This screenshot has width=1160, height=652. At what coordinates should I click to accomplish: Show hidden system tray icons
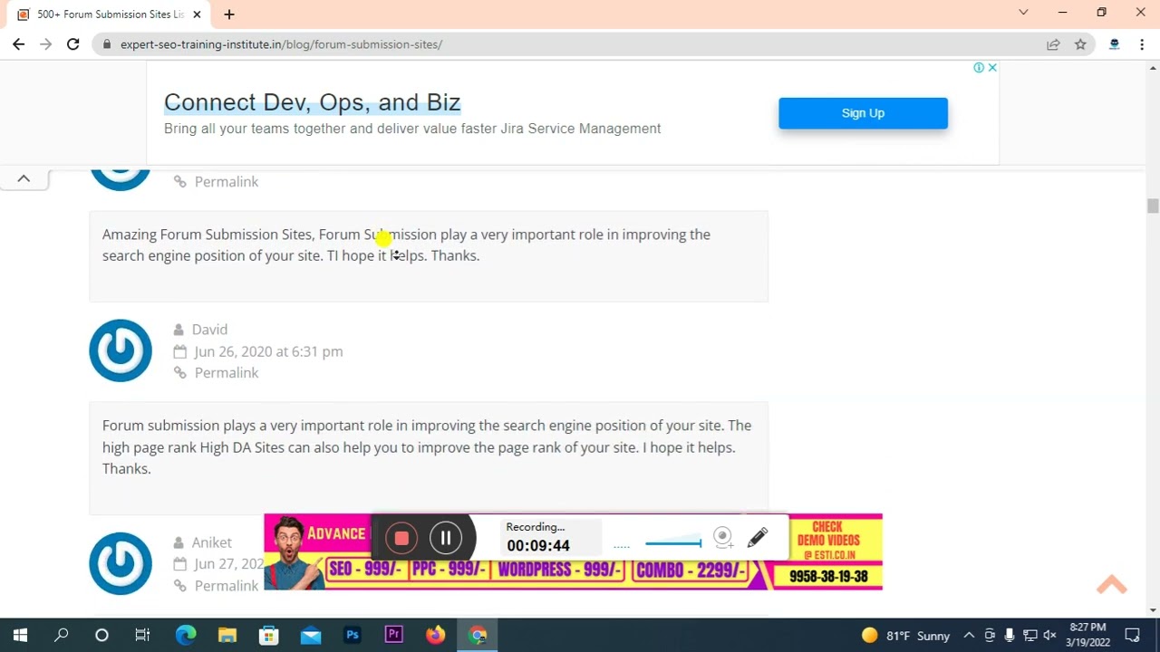(969, 635)
